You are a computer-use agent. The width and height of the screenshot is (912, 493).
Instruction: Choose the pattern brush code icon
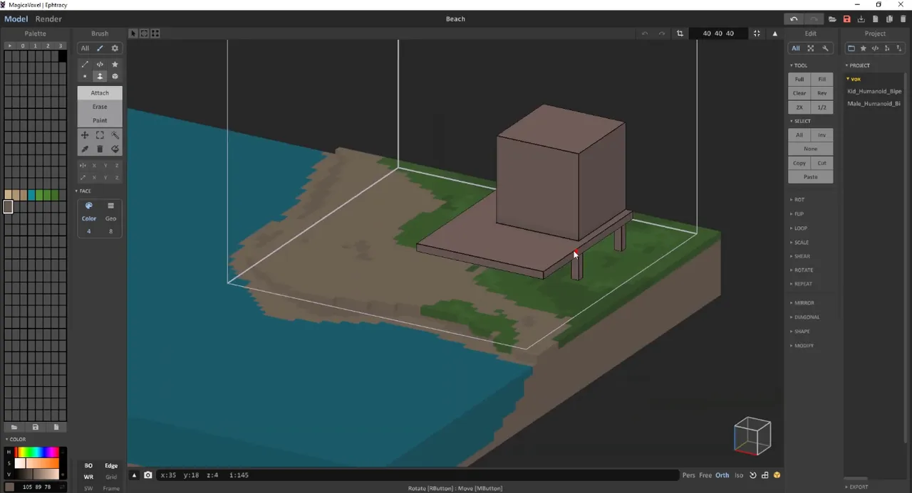click(100, 64)
